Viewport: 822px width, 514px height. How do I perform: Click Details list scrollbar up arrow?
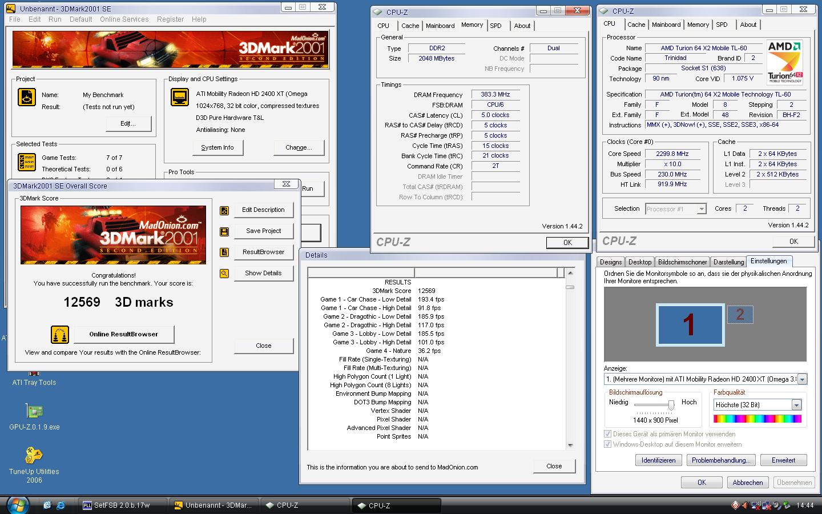(x=570, y=273)
